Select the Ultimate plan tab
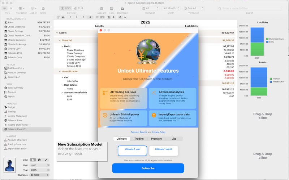Viewport: 289px width, 180px height. (122, 139)
